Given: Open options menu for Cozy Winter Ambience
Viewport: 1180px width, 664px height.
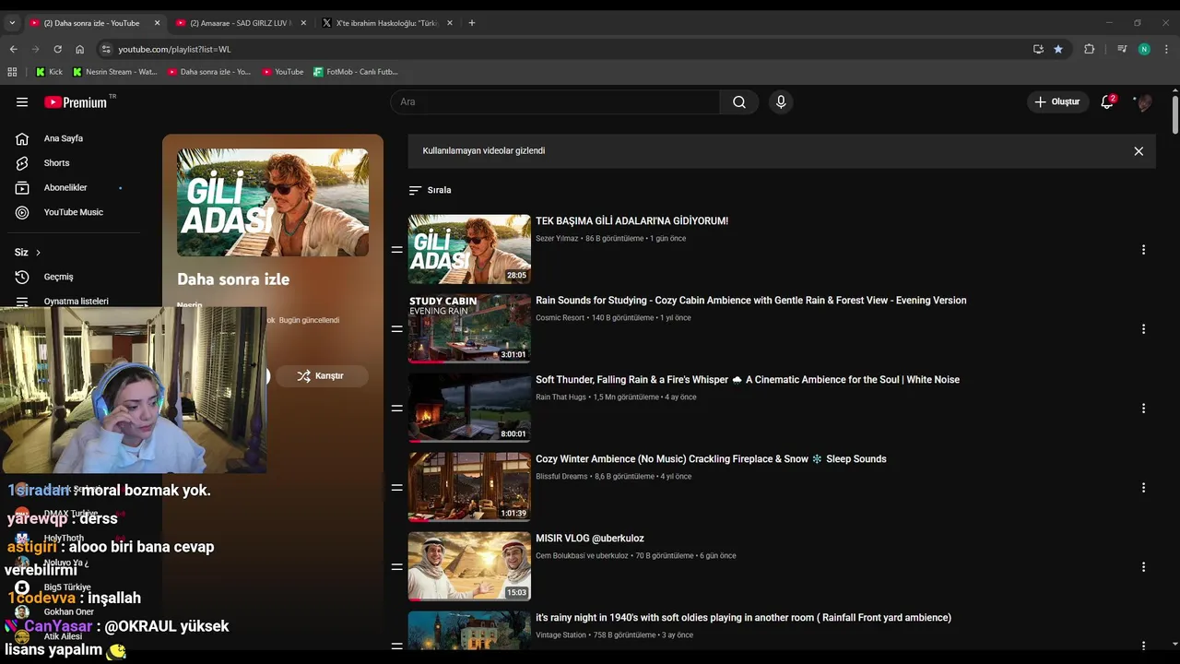Looking at the screenshot, I should click(x=1143, y=488).
